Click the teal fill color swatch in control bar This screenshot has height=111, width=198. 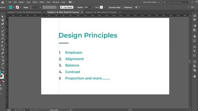pos(11,7)
